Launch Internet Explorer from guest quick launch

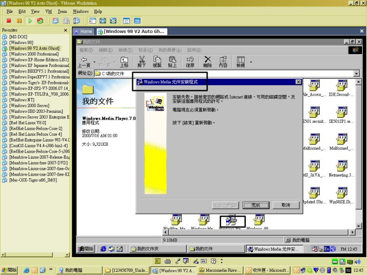103,249
